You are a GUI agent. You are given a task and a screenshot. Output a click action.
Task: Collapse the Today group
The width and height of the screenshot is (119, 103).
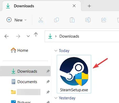coord(56,50)
